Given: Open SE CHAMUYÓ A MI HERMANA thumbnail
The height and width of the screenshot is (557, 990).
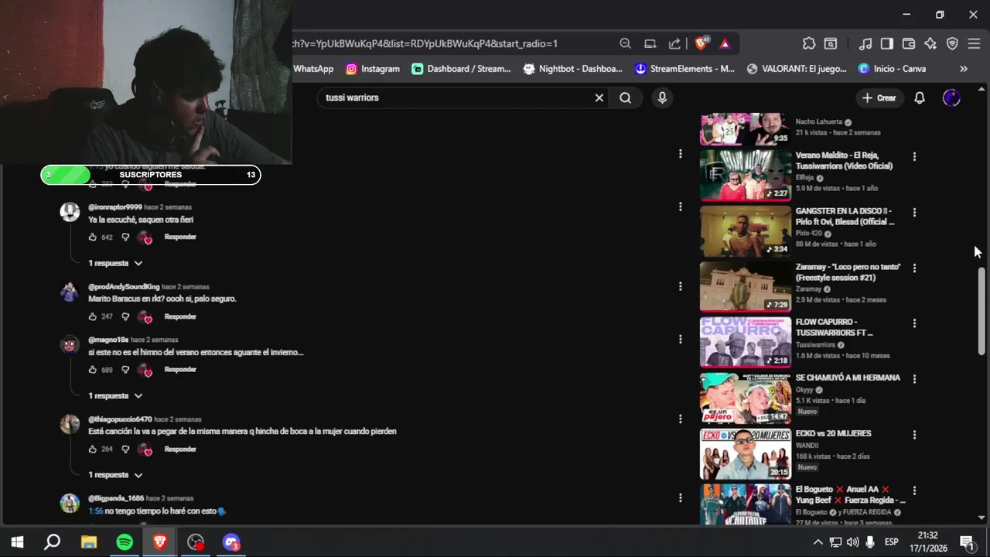Looking at the screenshot, I should pyautogui.click(x=746, y=398).
